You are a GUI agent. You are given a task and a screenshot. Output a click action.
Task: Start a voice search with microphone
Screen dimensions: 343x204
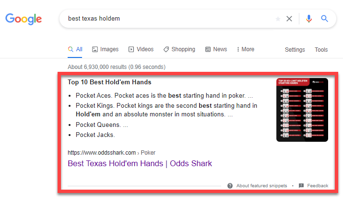[309, 19]
